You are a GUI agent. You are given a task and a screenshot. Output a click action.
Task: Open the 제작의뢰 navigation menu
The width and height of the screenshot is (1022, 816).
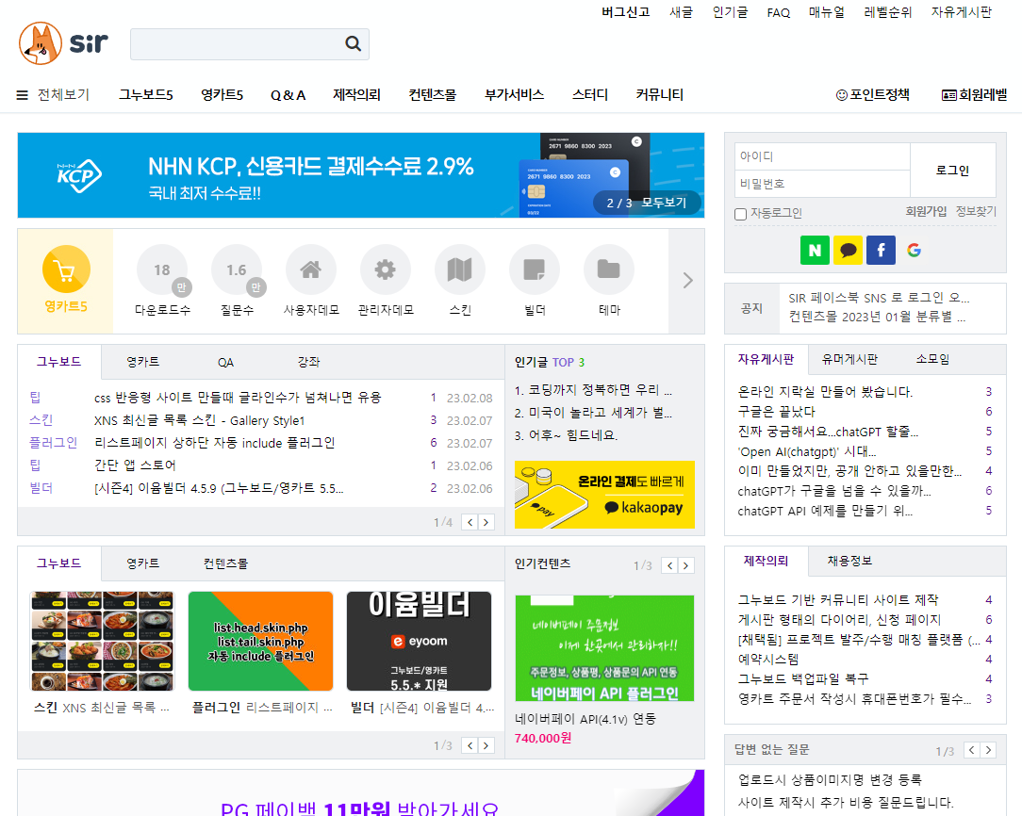pos(356,95)
